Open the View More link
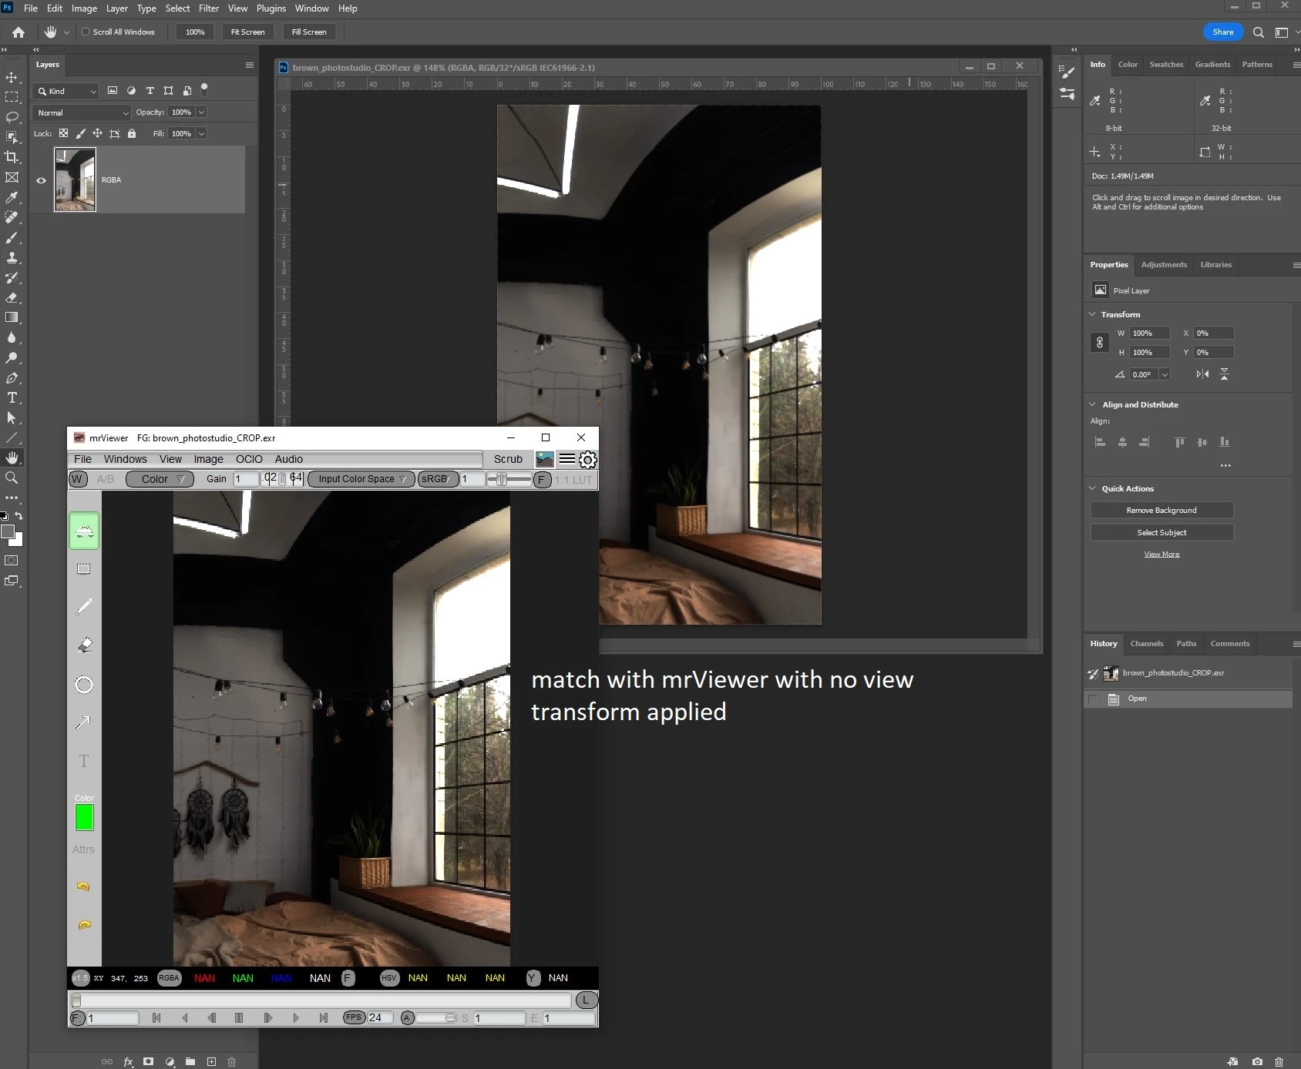 (1161, 555)
